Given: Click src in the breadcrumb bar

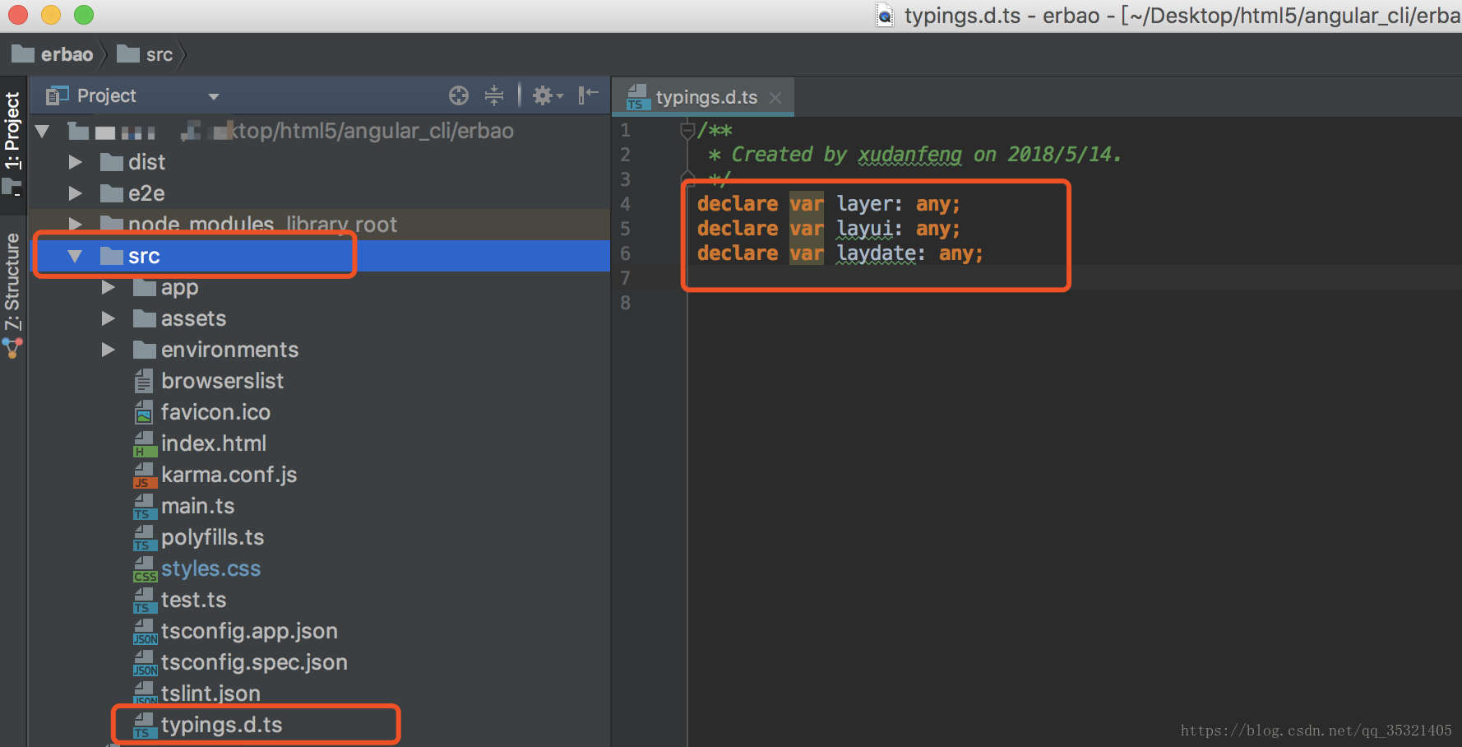Looking at the screenshot, I should tap(145, 54).
